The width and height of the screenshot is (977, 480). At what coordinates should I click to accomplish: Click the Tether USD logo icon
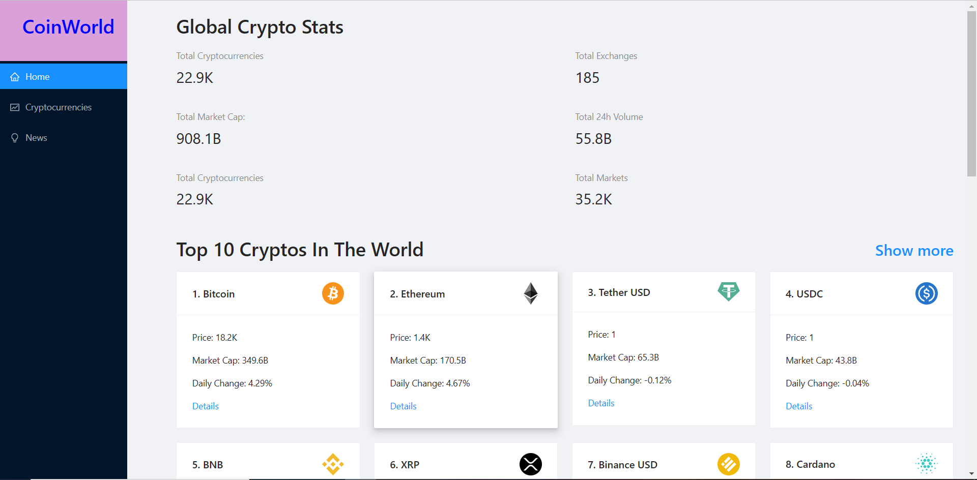coord(728,292)
